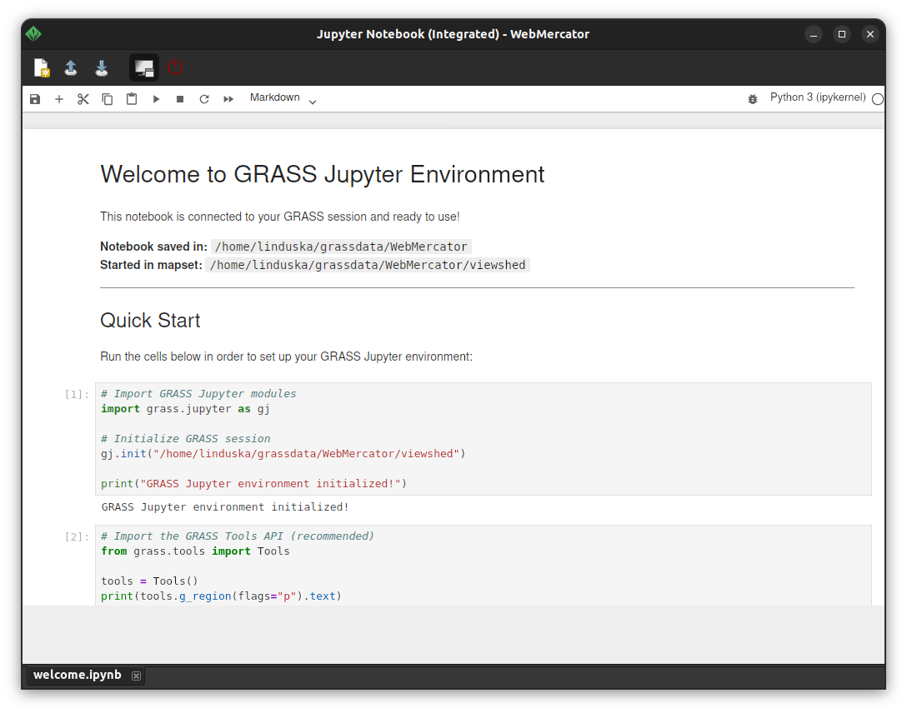Click the 'import grass.jupyter as gj' line
Viewport: 907px width, 713px height.
[x=185, y=409]
